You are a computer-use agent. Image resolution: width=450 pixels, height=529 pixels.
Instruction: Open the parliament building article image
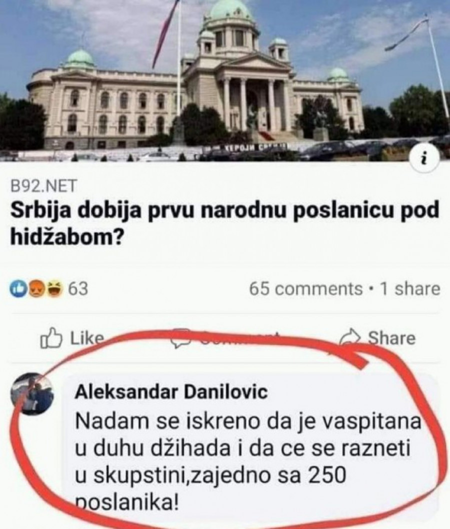tap(225, 80)
